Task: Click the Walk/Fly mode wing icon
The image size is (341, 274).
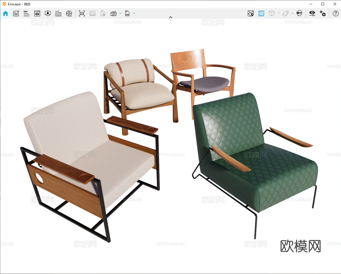Action: 286,13
